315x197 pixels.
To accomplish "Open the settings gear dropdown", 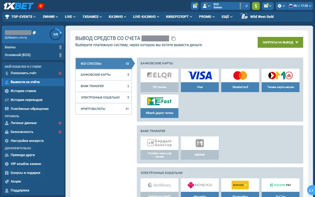I will pyautogui.click(x=281, y=6).
